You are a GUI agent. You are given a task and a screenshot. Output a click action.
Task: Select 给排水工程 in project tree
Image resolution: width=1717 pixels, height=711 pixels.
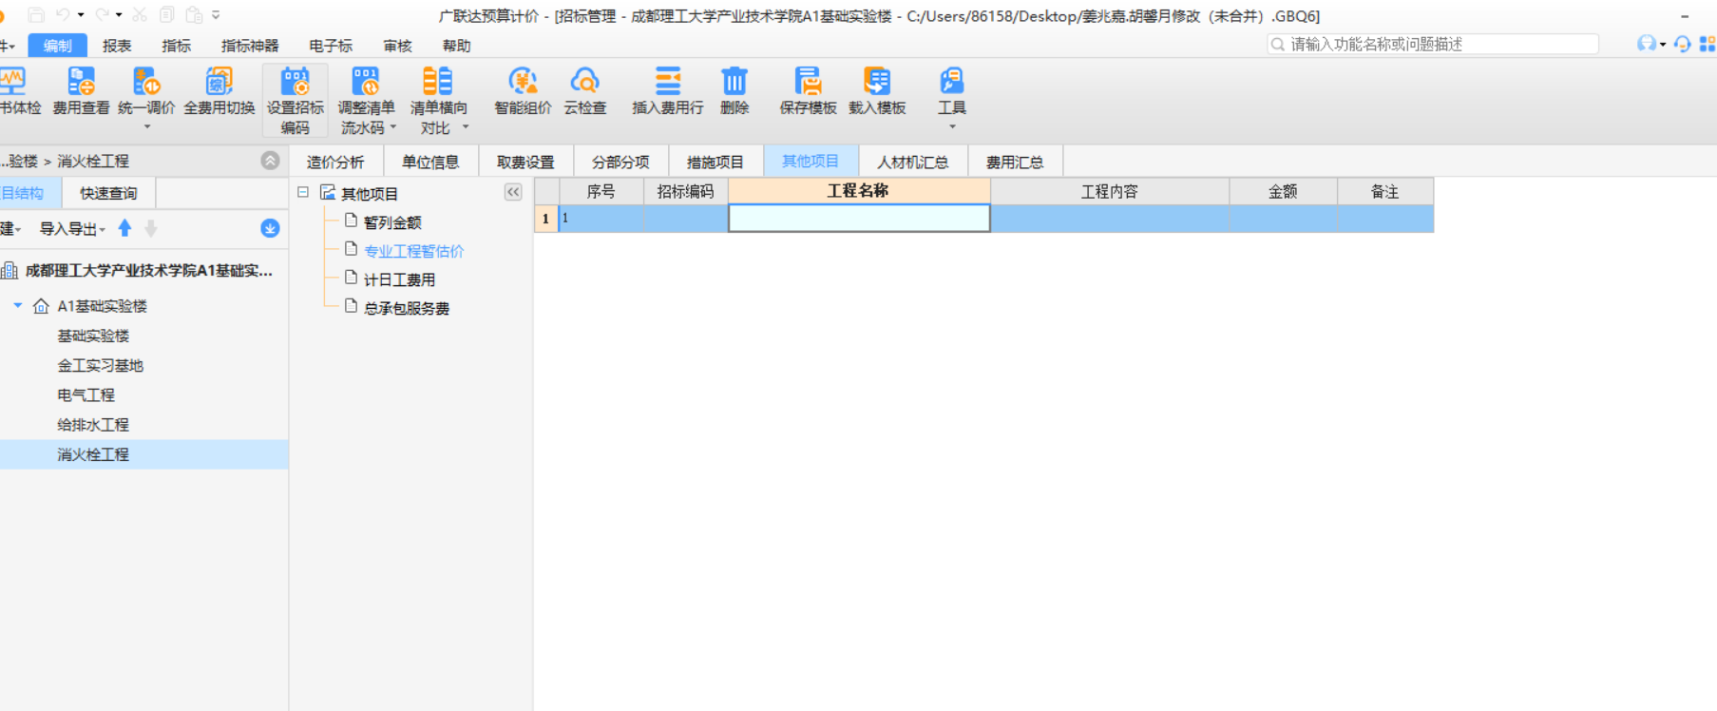(93, 424)
